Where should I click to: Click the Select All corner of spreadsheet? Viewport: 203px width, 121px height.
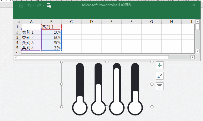click(x=17, y=22)
